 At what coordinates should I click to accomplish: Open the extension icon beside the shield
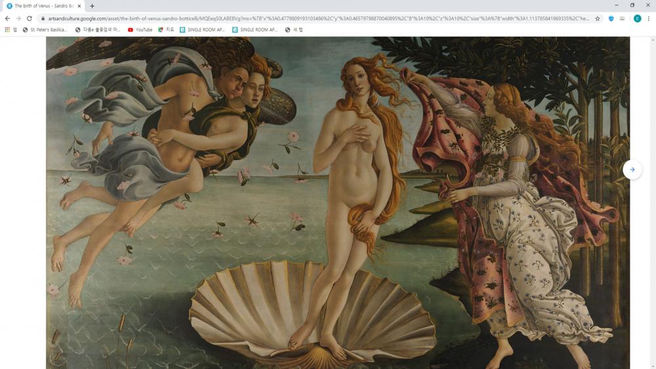pyautogui.click(x=622, y=18)
